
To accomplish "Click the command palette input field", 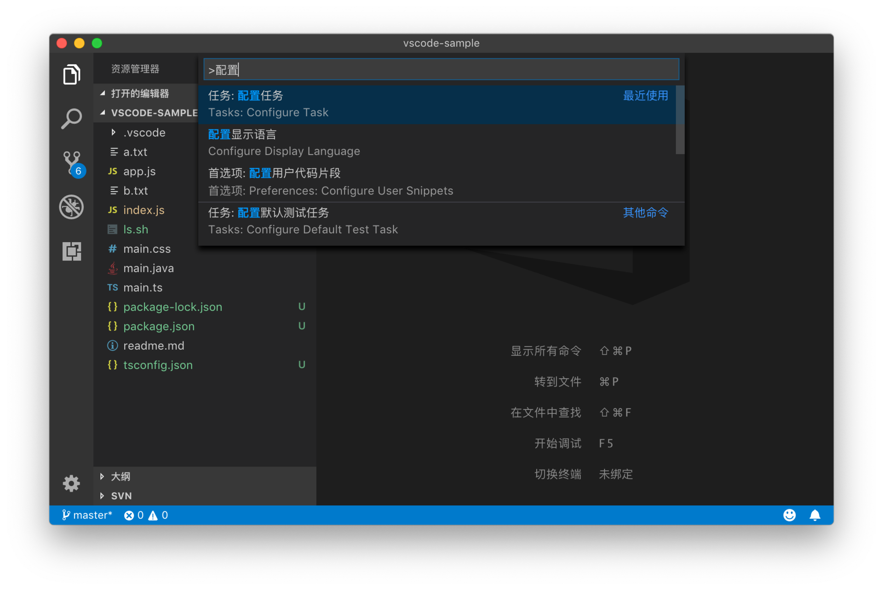I will [x=441, y=70].
